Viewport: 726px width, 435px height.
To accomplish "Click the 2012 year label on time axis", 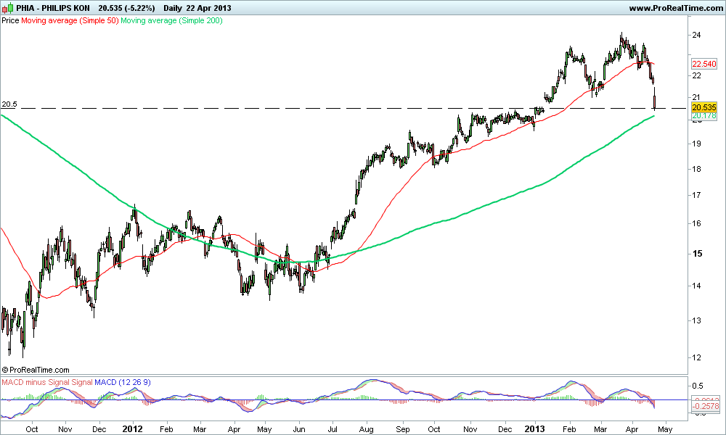I will [134, 429].
